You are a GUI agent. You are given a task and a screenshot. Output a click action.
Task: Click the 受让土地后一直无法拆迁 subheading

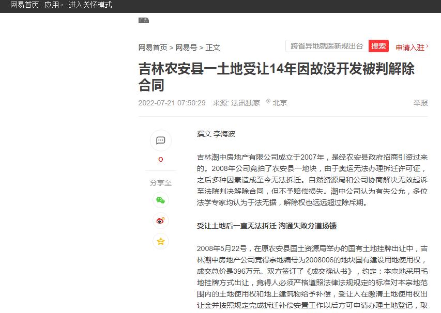267,226
